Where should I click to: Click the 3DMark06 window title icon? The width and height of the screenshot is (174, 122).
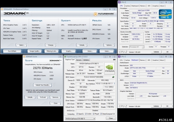click(x=2, y=9)
